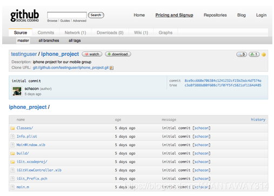Open the Info.plist file
The image size is (274, 196).
point(26,137)
